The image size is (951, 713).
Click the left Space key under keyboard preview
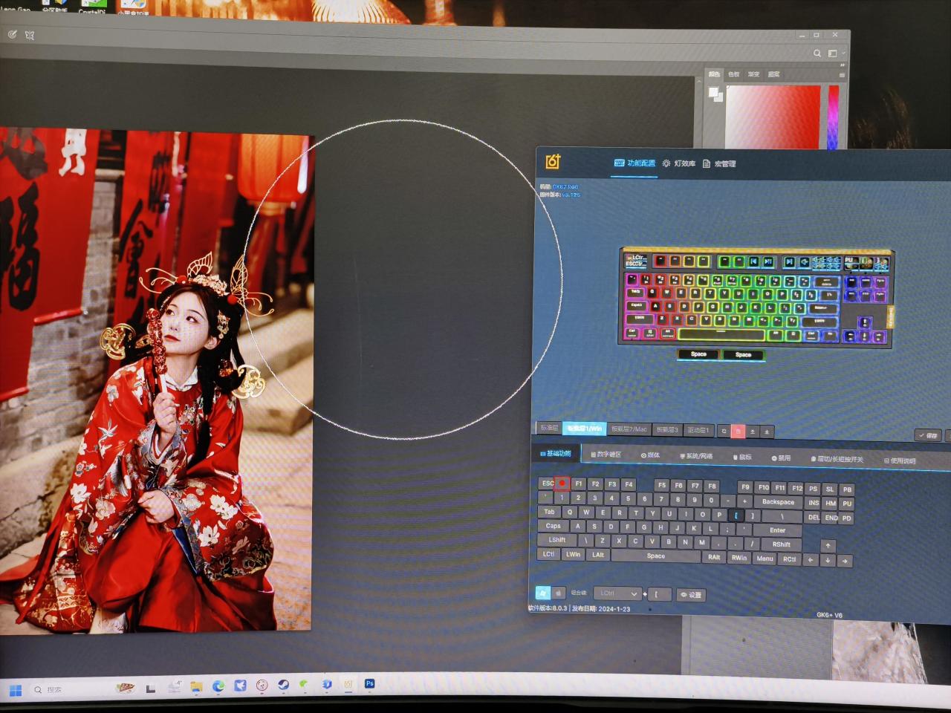(698, 354)
